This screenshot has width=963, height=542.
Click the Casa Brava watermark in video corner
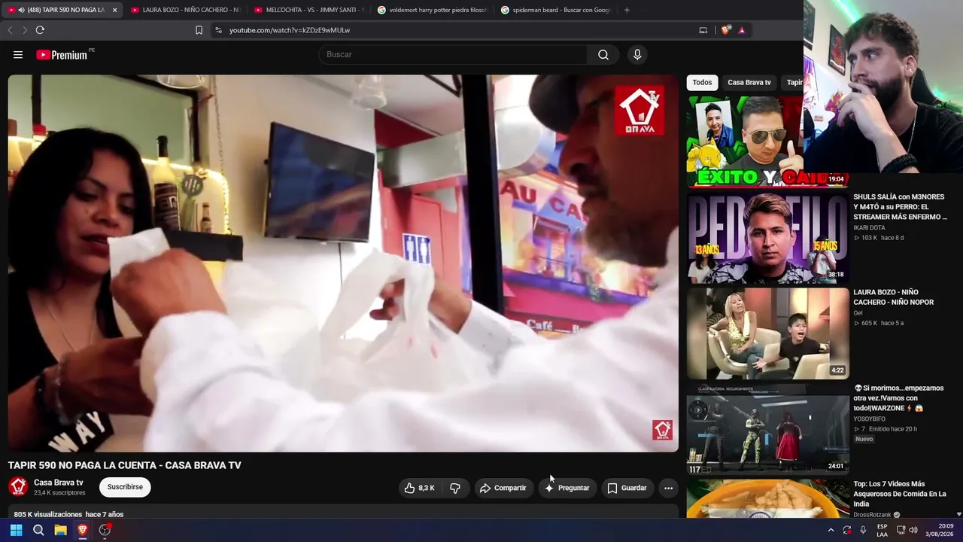(x=662, y=430)
